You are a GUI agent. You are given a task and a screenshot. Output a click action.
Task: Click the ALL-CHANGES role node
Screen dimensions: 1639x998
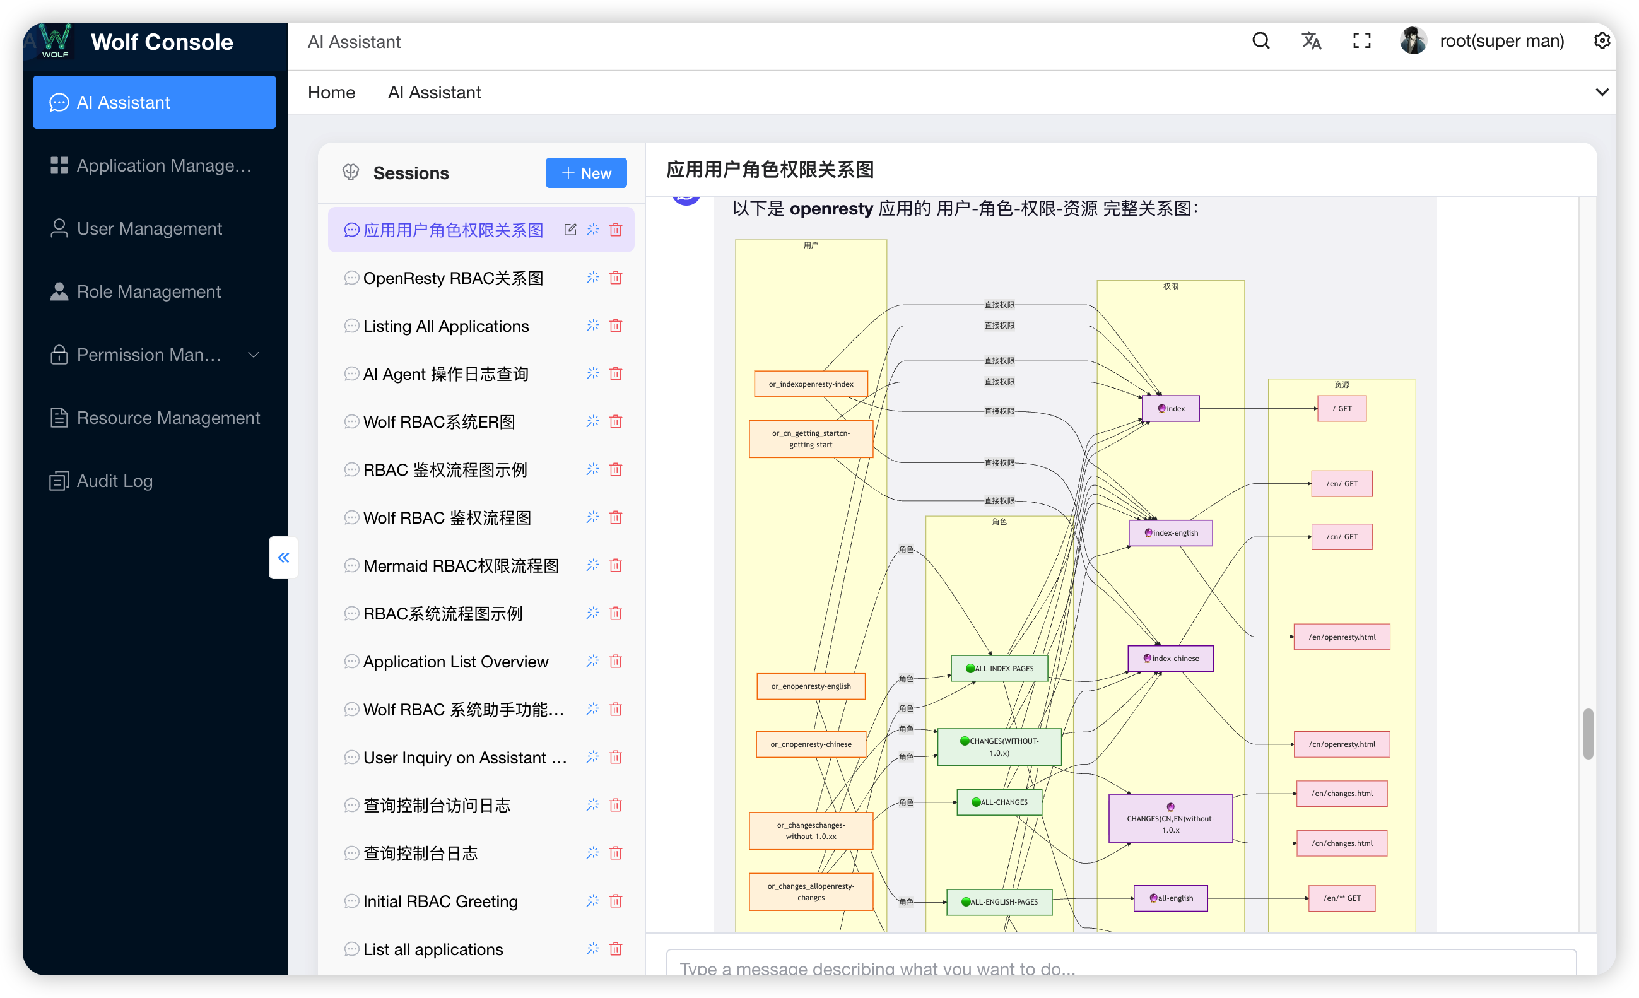(999, 802)
